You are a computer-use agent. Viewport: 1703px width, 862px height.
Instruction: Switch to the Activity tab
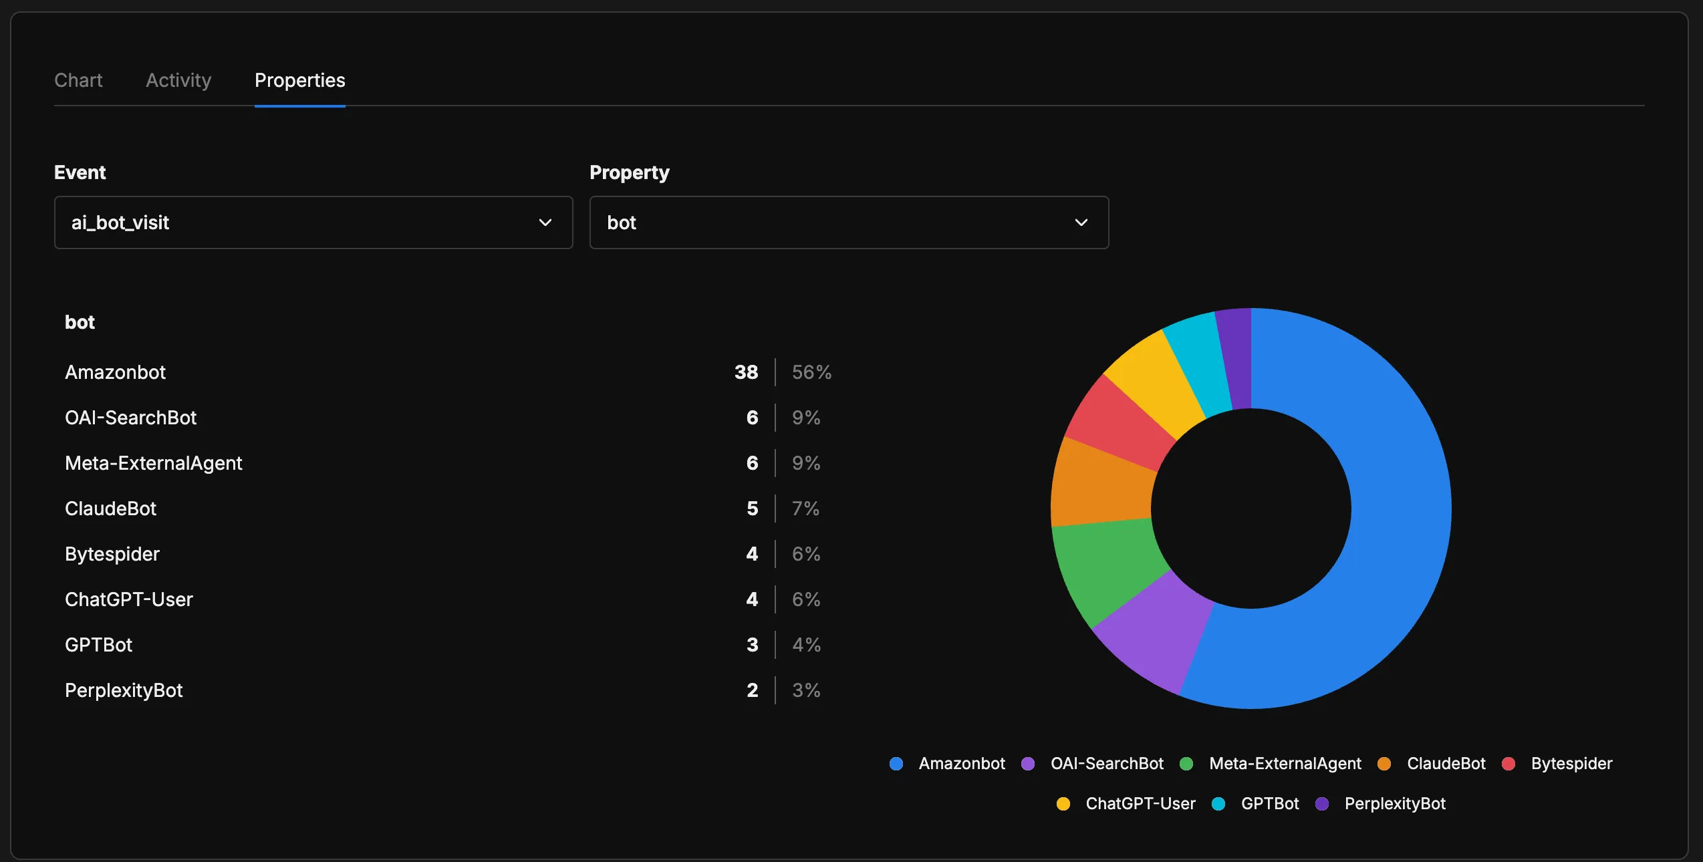click(178, 80)
